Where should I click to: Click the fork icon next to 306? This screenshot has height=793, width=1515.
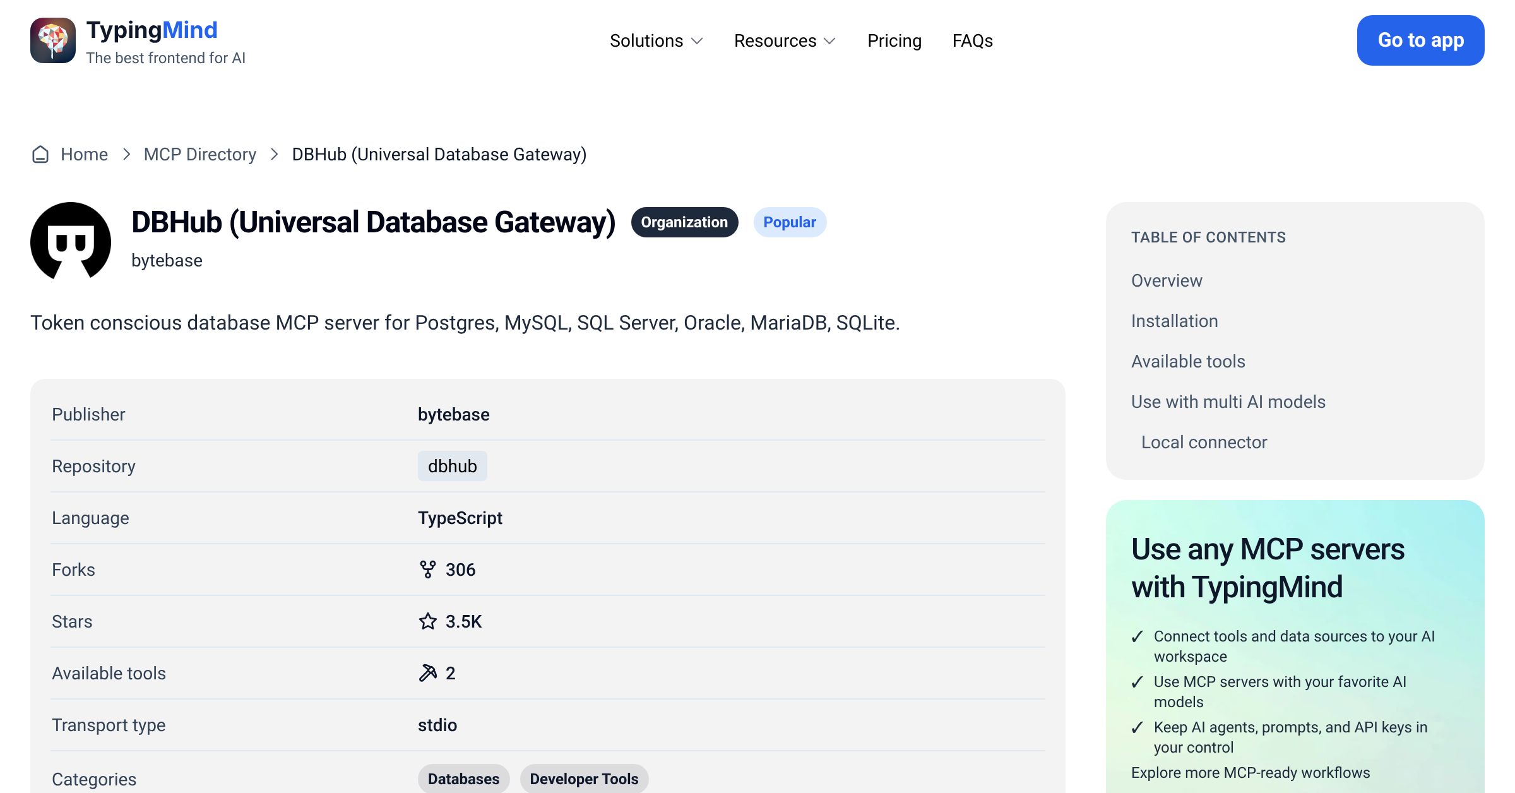pyautogui.click(x=427, y=569)
